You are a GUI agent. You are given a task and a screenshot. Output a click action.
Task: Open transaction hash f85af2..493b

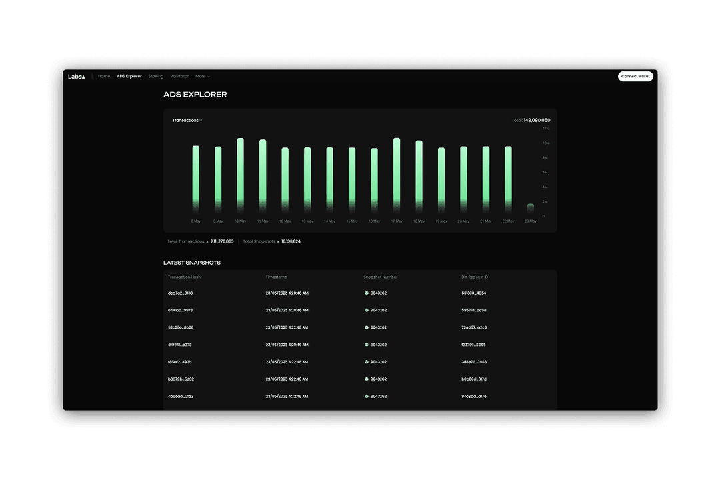click(x=180, y=362)
